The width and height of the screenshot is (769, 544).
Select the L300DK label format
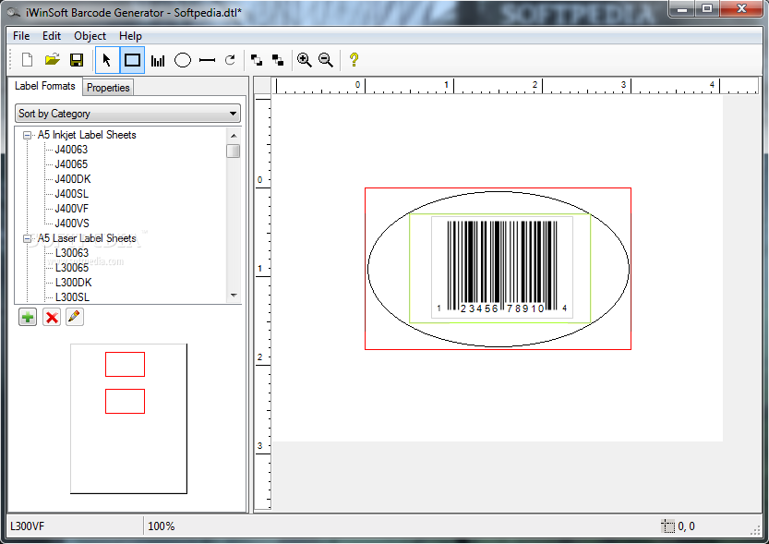(x=73, y=283)
